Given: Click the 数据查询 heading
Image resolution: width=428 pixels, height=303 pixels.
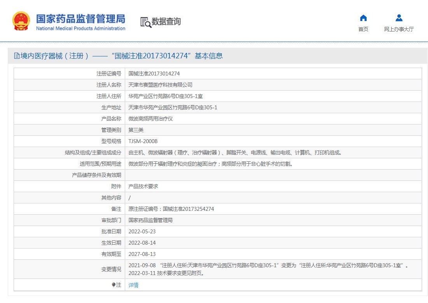Looking at the screenshot, I should [x=166, y=21].
